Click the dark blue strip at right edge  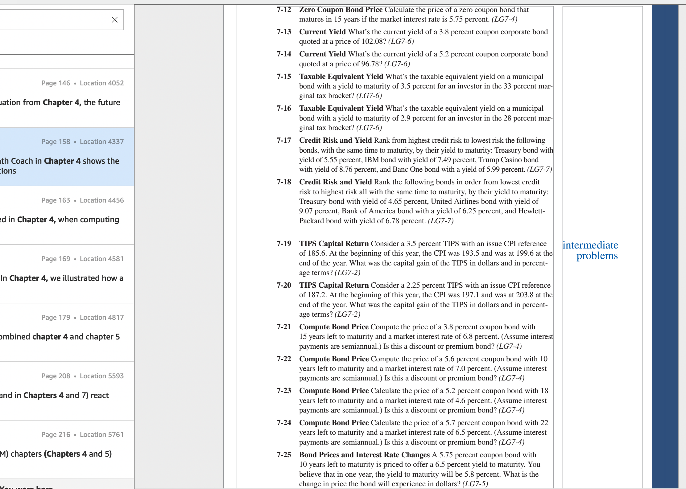[665, 247]
